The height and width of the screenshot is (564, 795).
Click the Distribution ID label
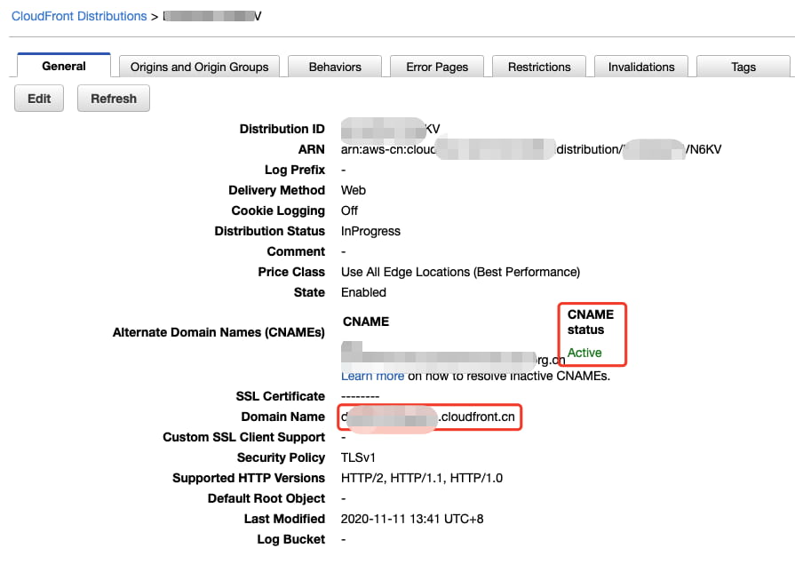point(282,129)
